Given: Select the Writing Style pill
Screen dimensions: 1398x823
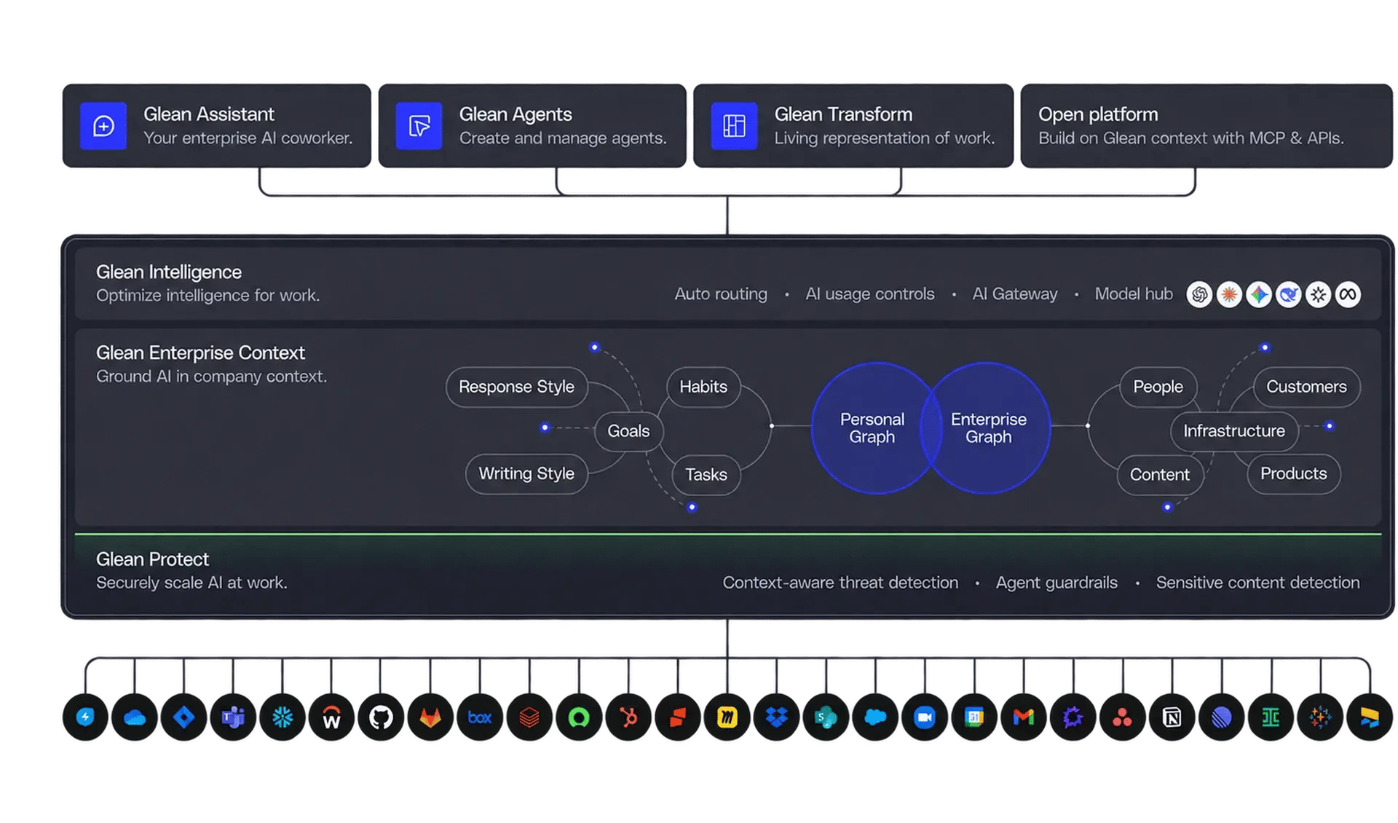Looking at the screenshot, I should (x=526, y=474).
